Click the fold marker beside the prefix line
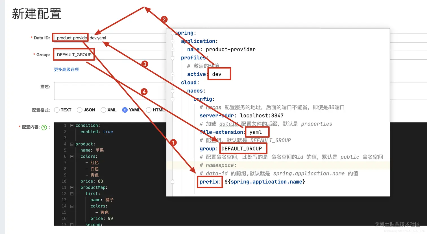427x234 pixels. (x=172, y=182)
